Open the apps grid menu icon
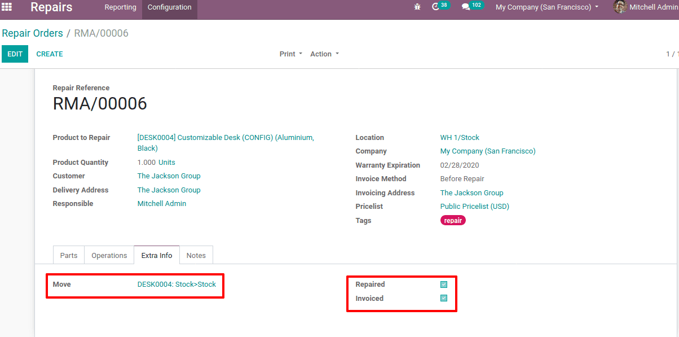The width and height of the screenshot is (679, 337). pyautogui.click(x=7, y=7)
